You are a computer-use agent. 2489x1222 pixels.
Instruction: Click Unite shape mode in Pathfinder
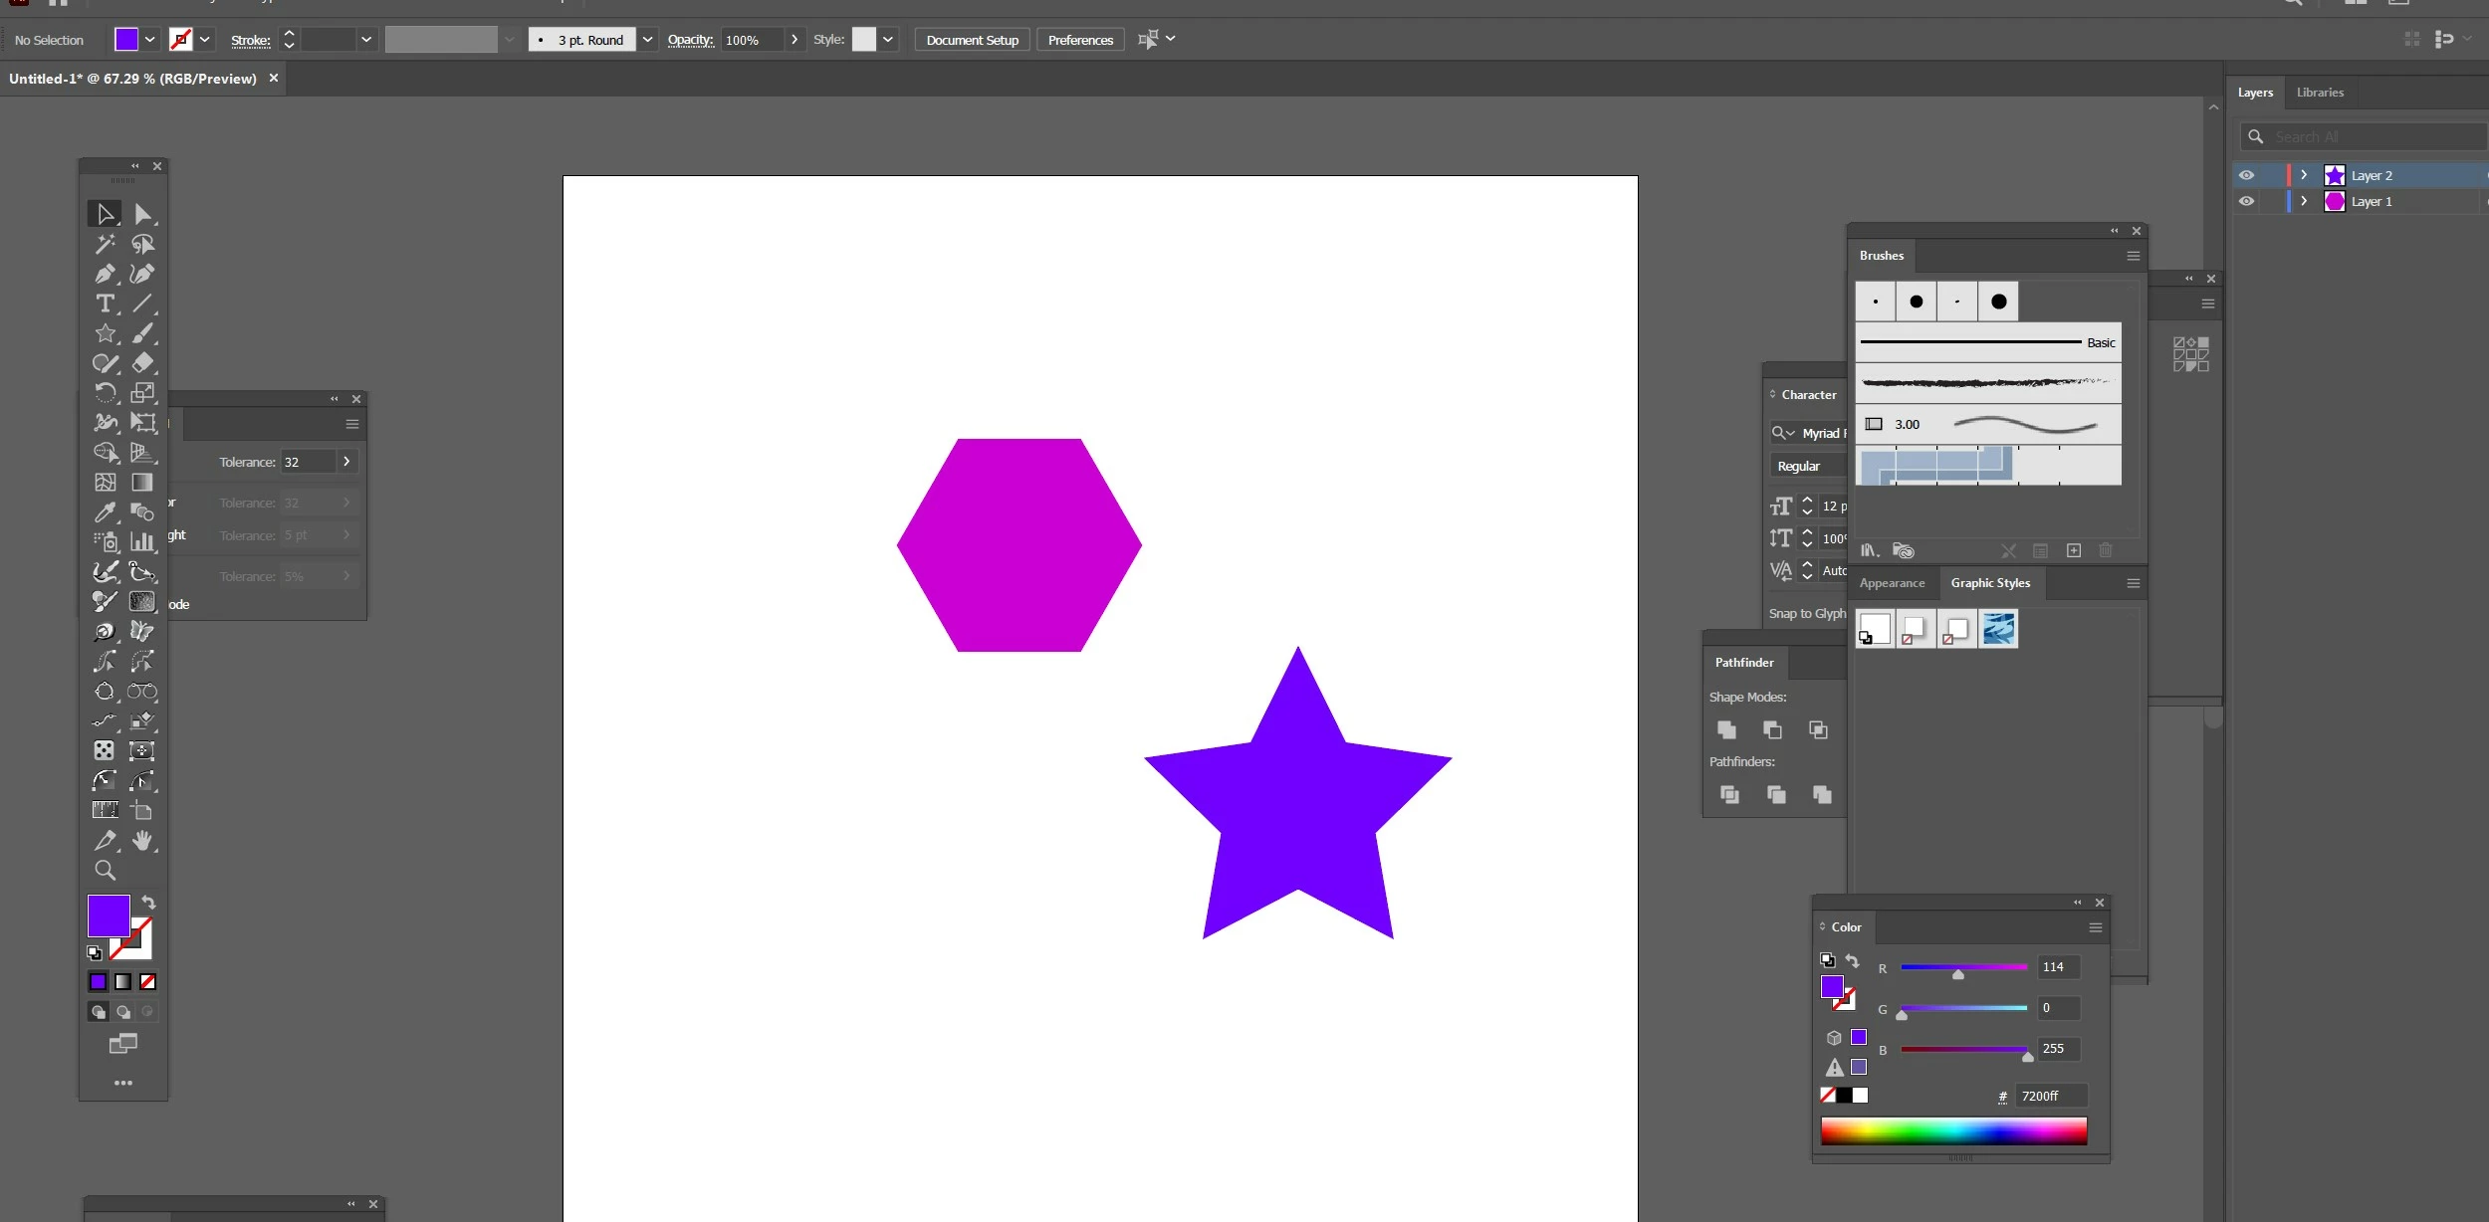point(1726,729)
